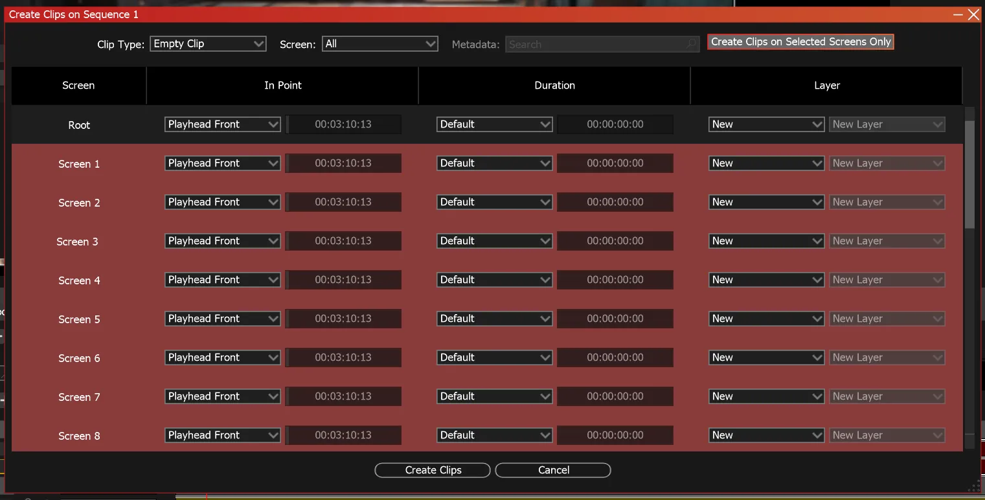Click the Duration column header
Screen dimensions: 985x500
(x=555, y=85)
